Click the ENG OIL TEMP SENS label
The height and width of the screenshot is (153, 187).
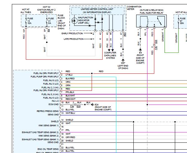(x=48, y=149)
